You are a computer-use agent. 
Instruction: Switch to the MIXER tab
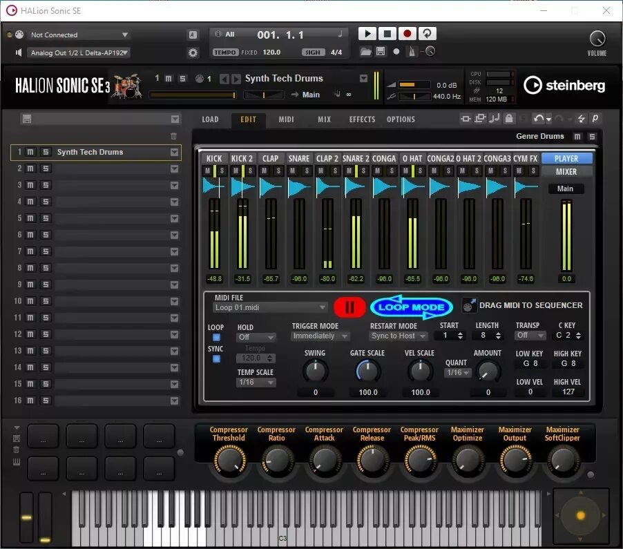click(567, 171)
